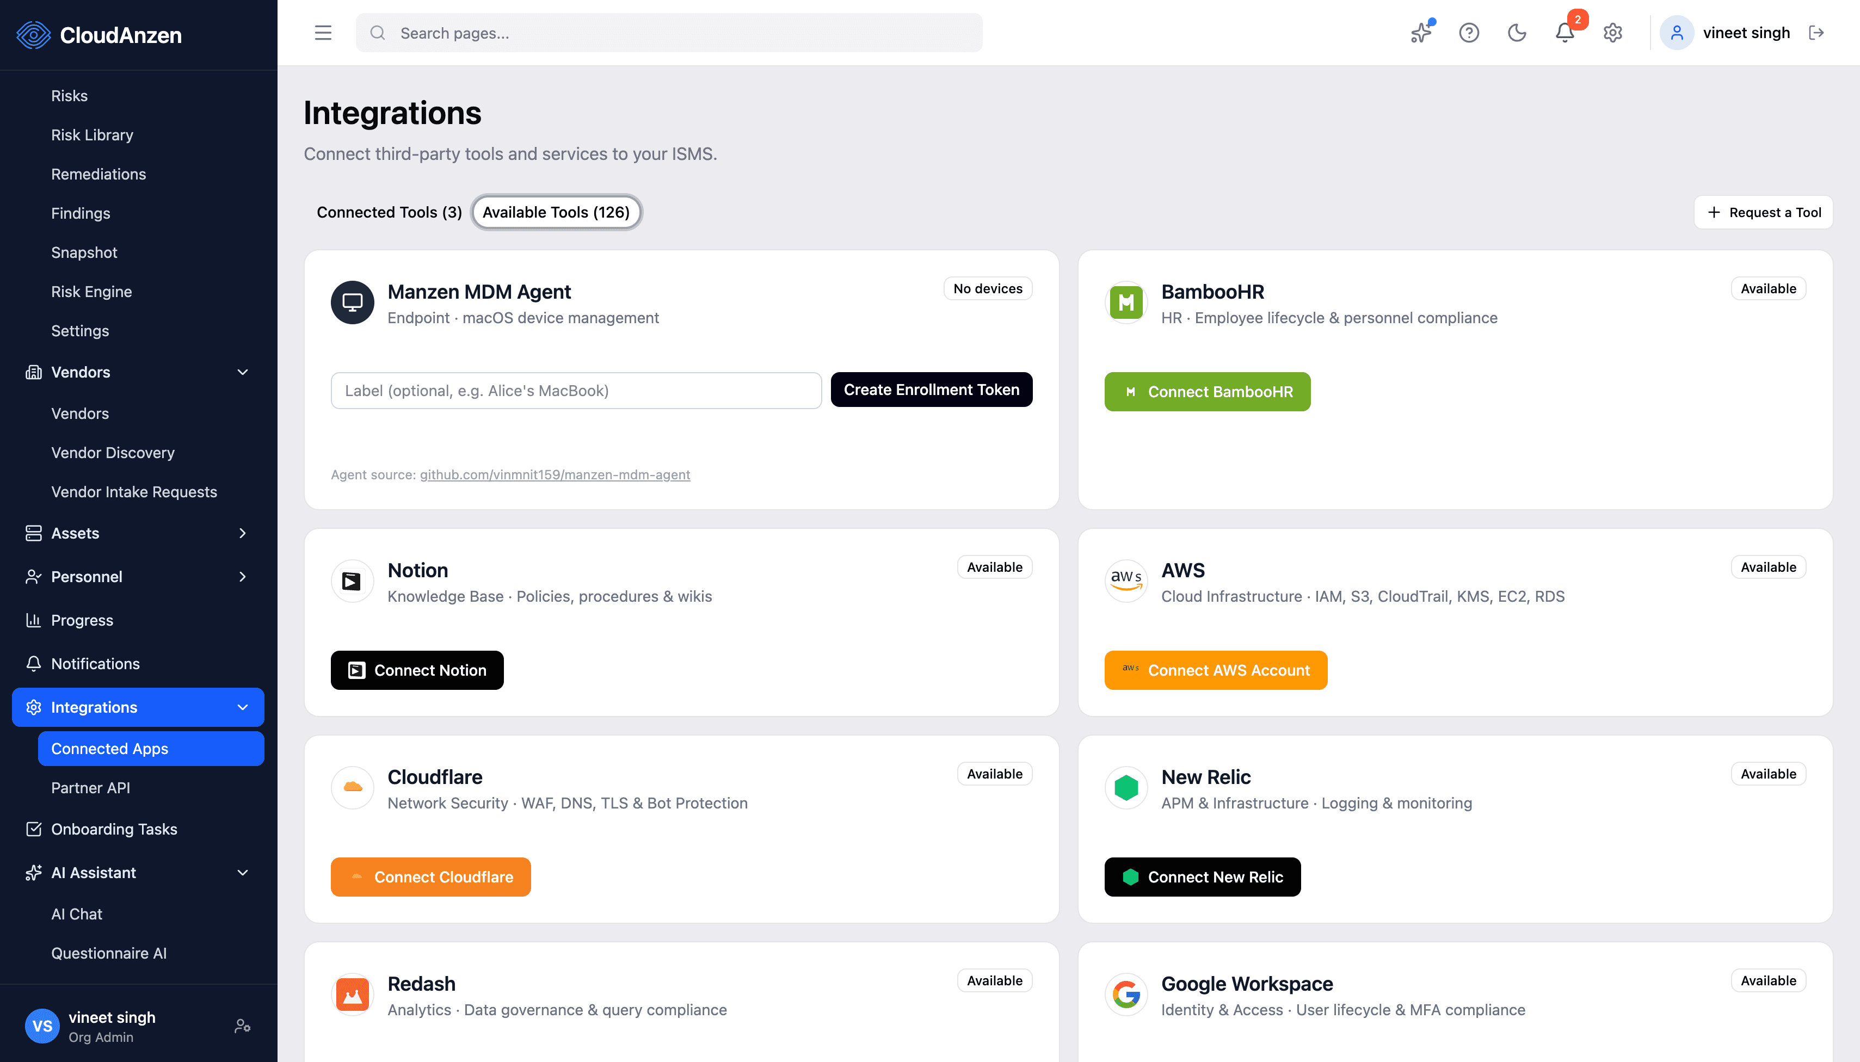This screenshot has width=1860, height=1062.
Task: Click Connect BambooHR button
Action: [1207, 392]
